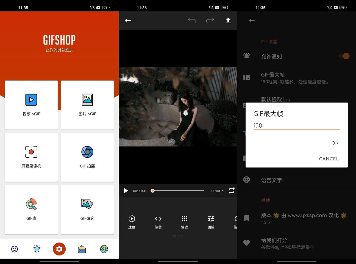Tap the bell icon beside 允许通知

[247, 56]
